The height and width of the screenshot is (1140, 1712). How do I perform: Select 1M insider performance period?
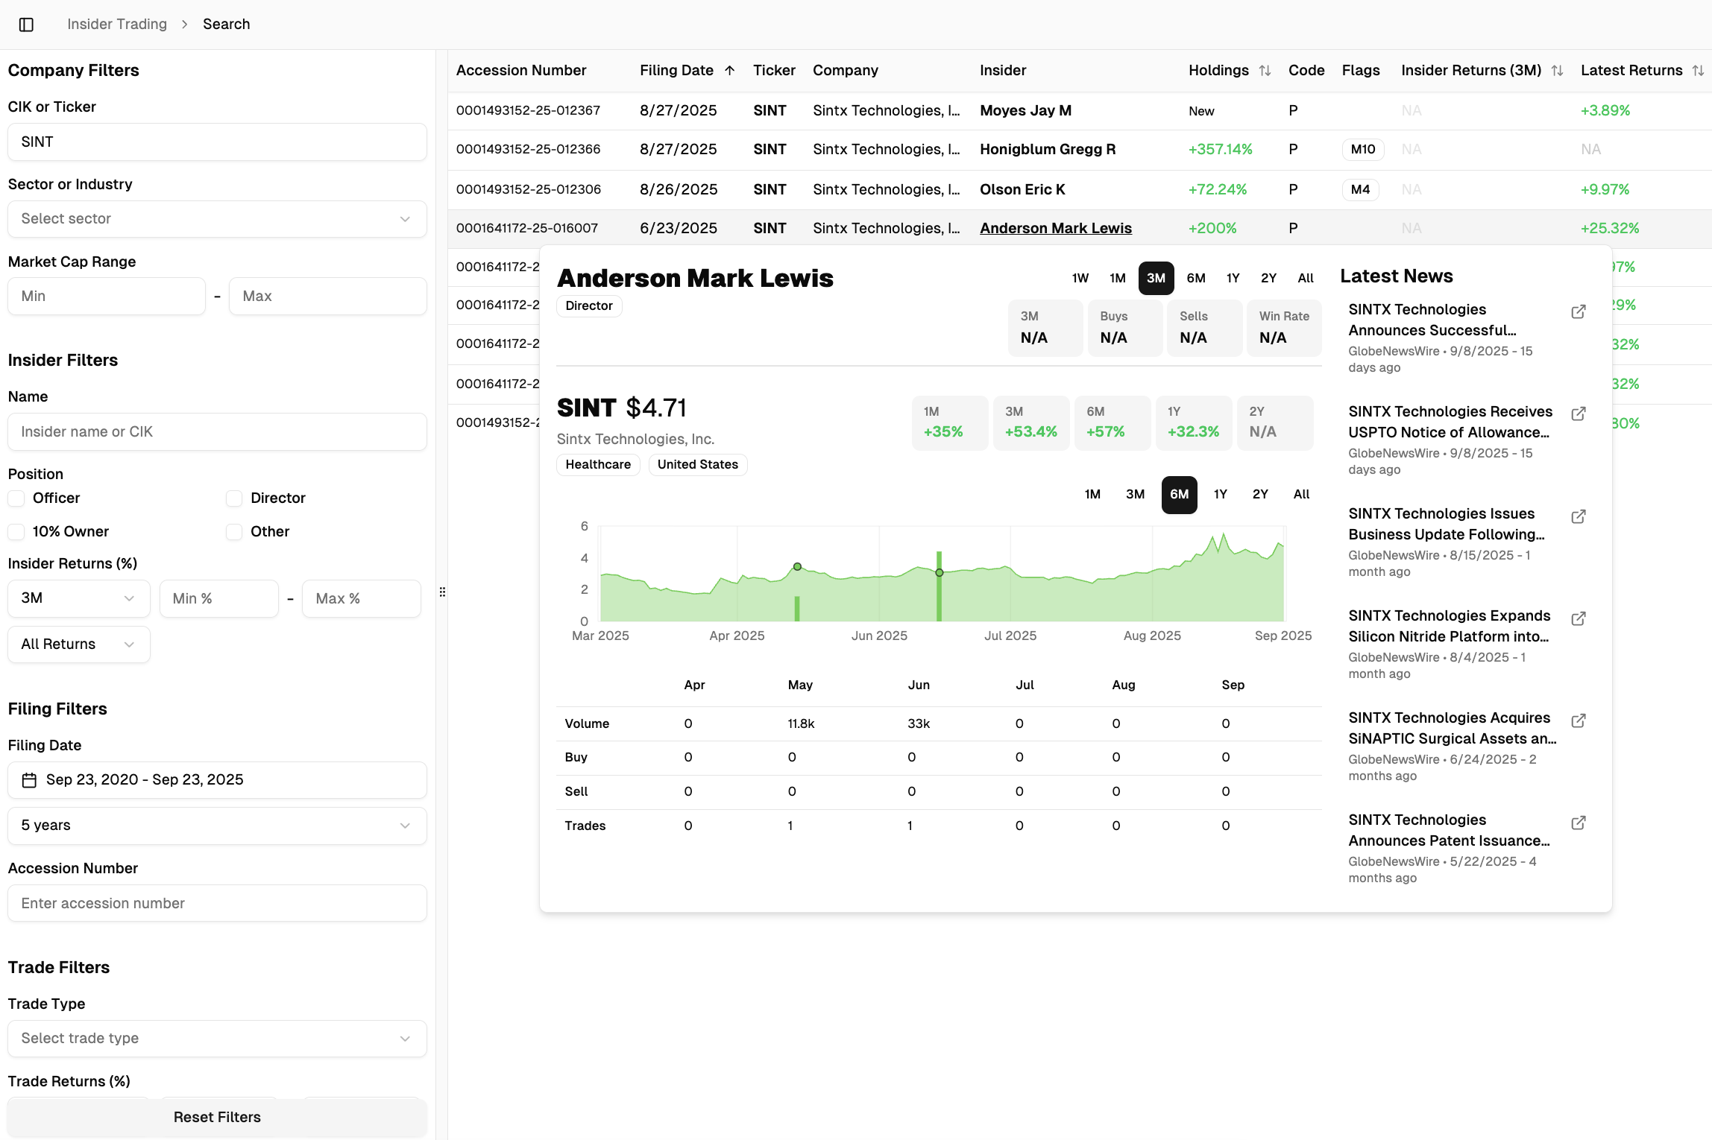pos(1117,279)
